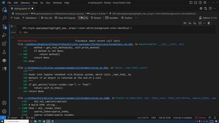Click Cell 33 of 68 status item

point(165,118)
